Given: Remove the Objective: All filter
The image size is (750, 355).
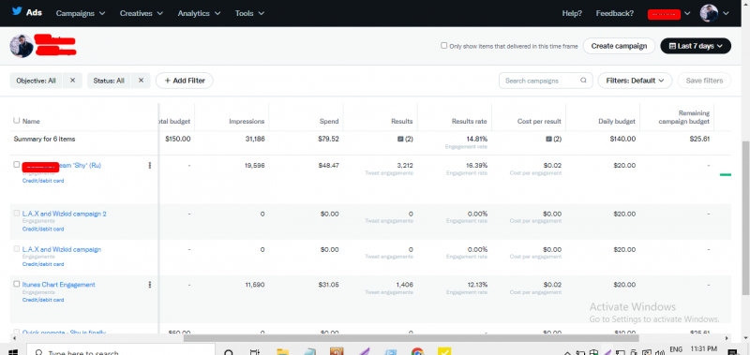Looking at the screenshot, I should tap(73, 81).
